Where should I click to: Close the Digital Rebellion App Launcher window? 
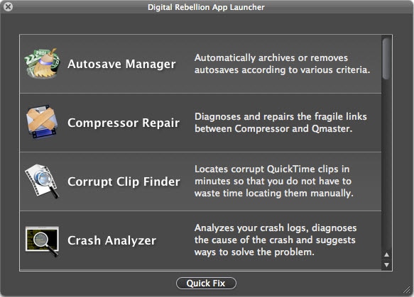[x=9, y=6]
